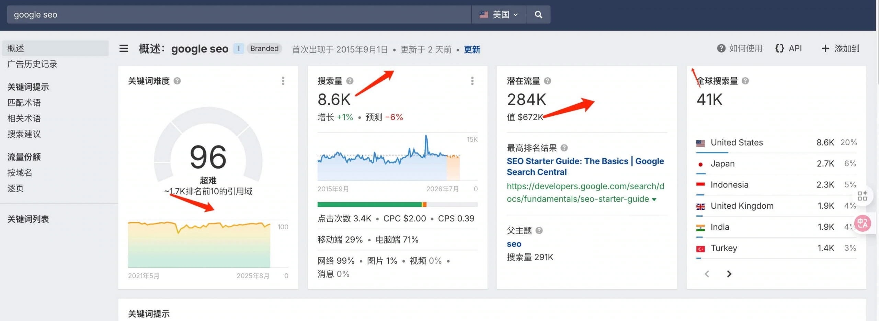
Task: Switch to 匹配术语 in the sidebar
Action: (23, 102)
